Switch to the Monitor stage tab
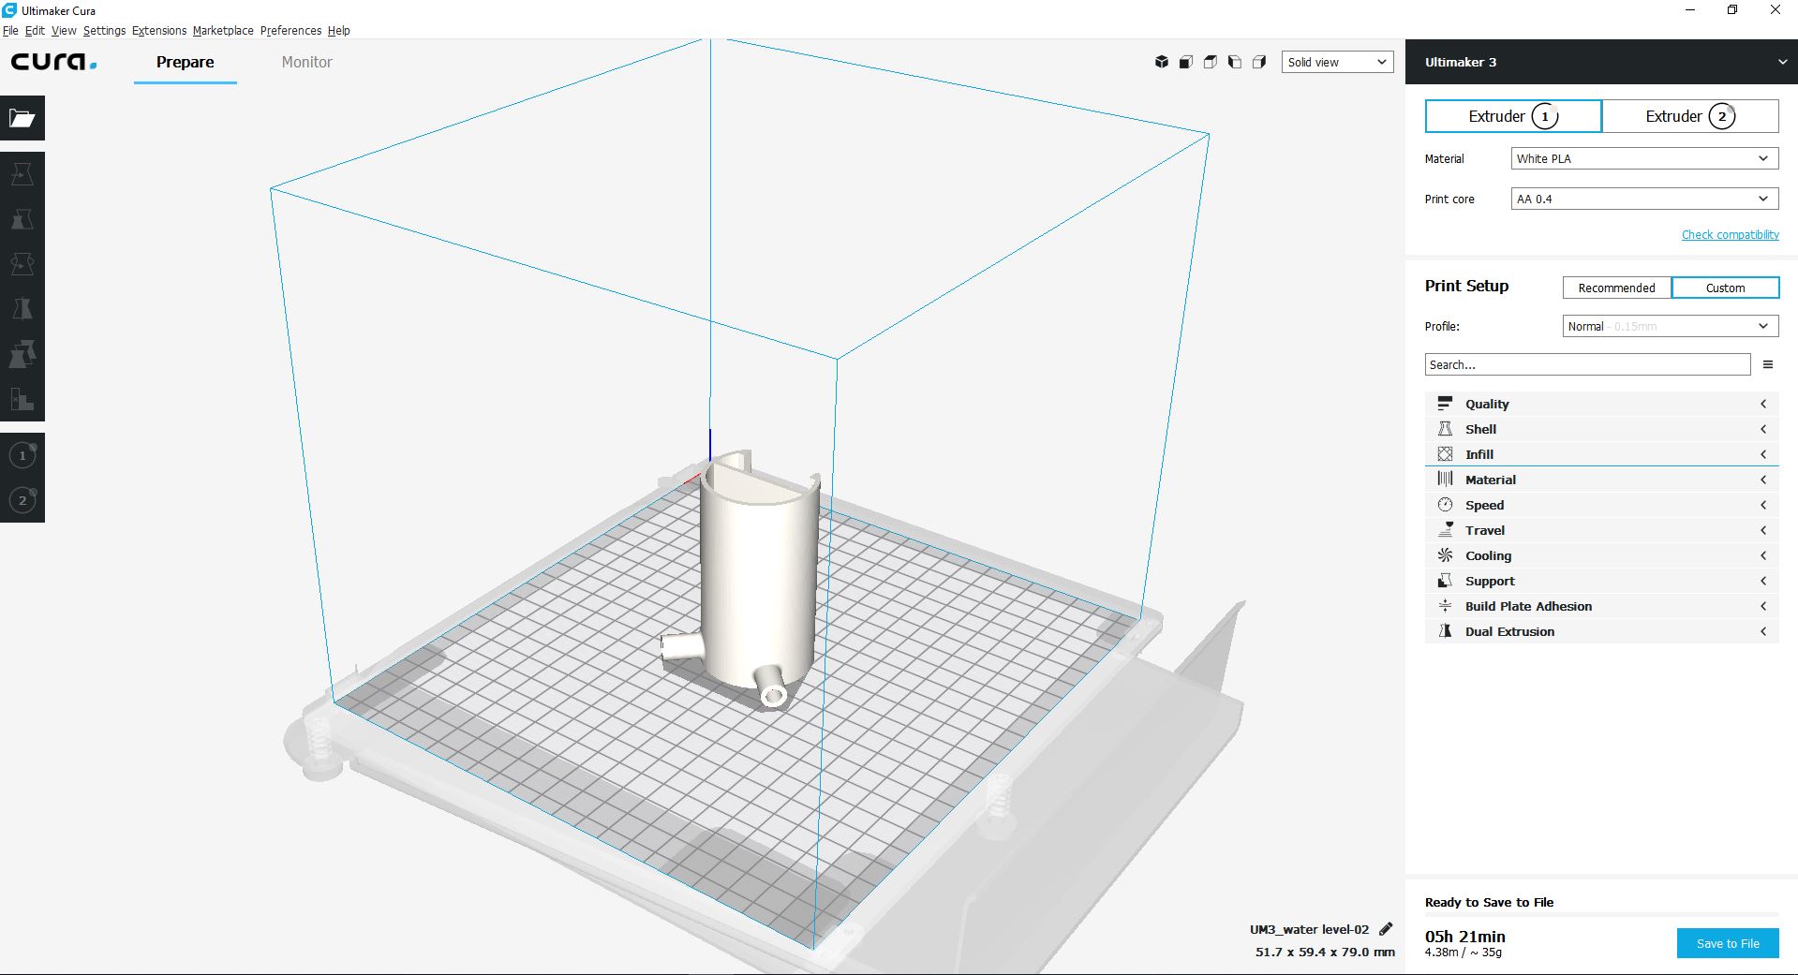The width and height of the screenshot is (1798, 975). point(307,62)
